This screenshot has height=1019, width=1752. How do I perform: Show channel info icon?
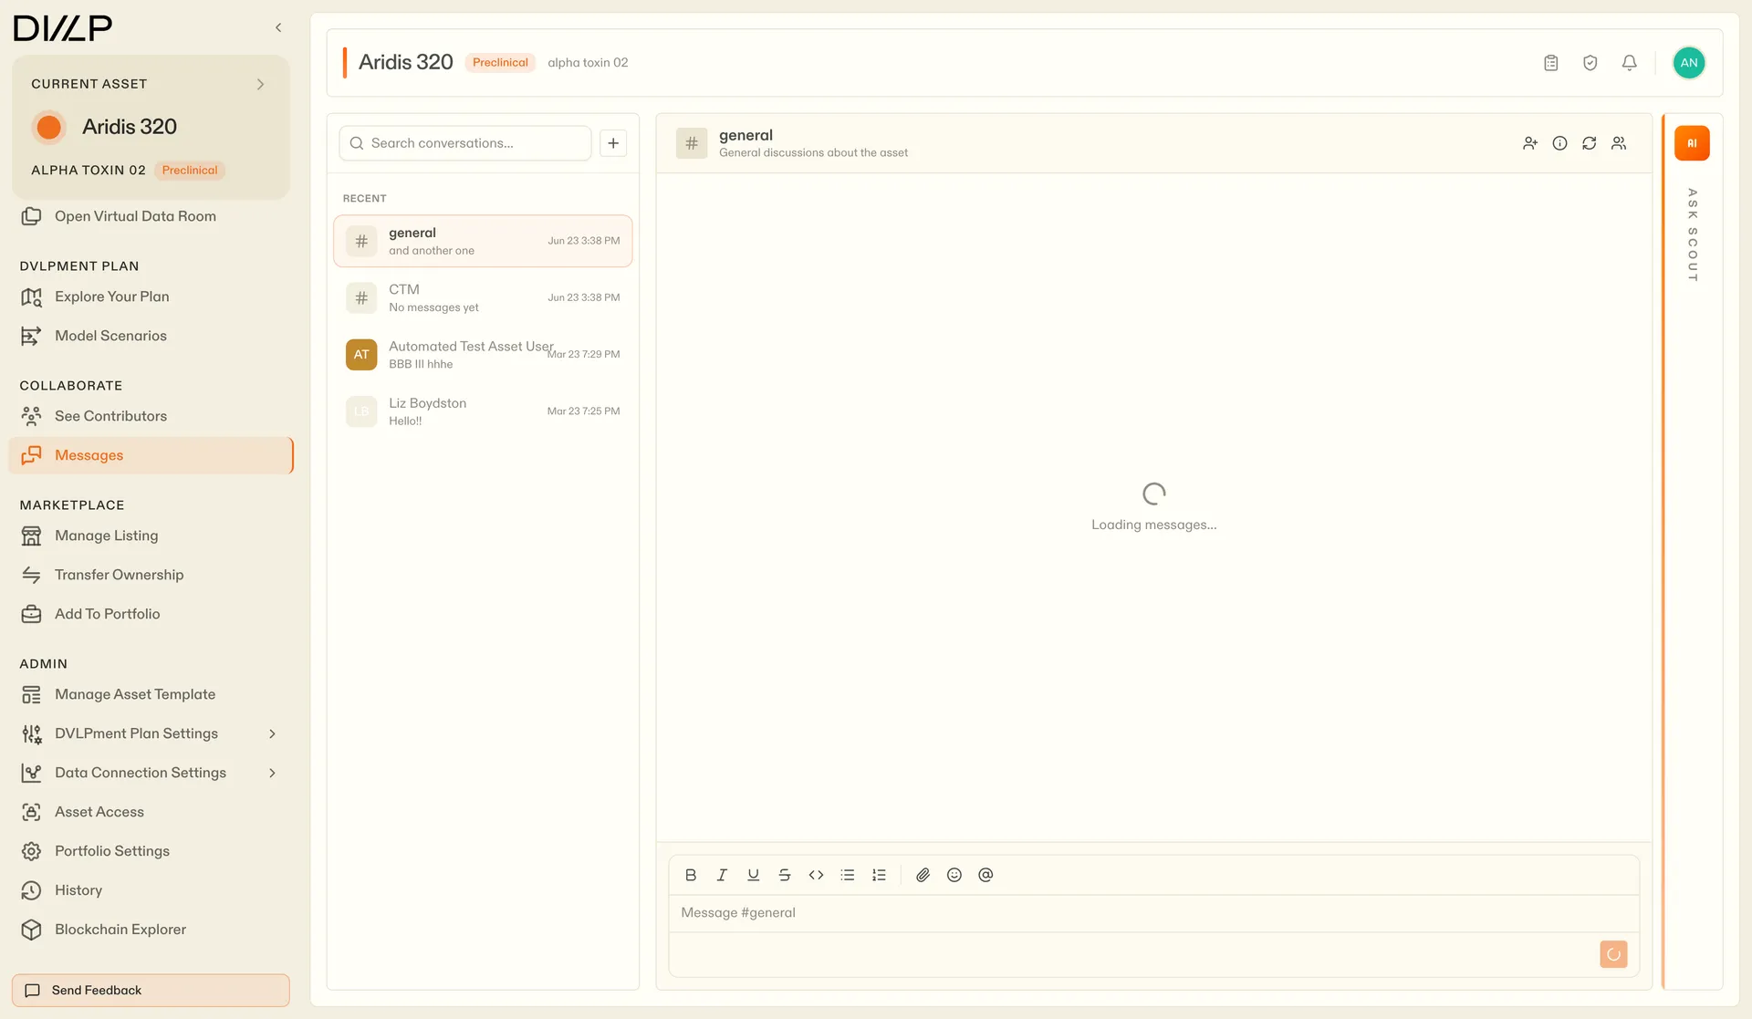click(x=1559, y=143)
